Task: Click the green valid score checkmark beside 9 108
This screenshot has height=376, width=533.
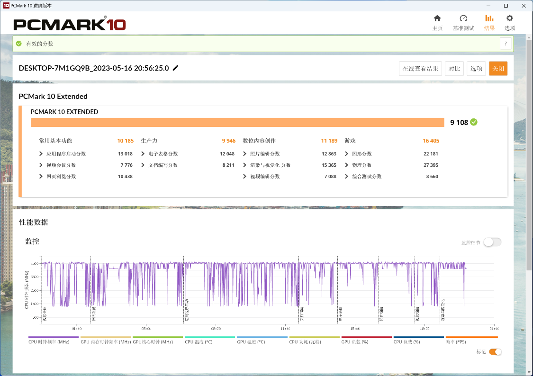Action: click(473, 122)
